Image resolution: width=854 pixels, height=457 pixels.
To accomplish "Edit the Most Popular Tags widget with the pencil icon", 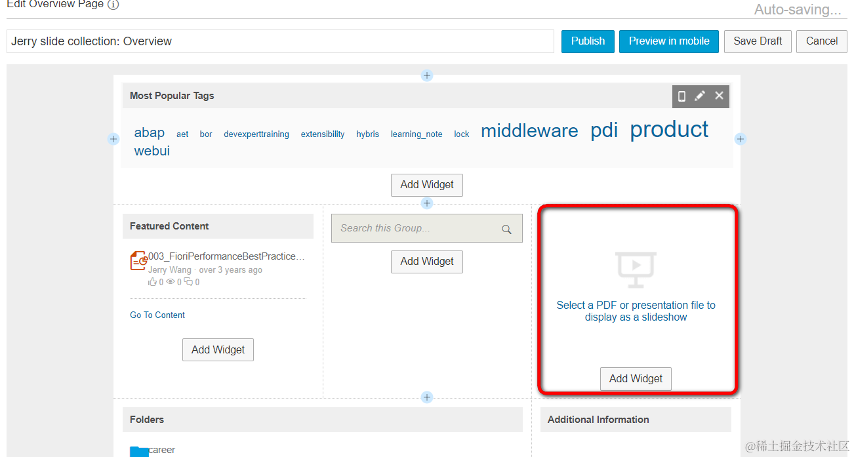I will point(700,96).
